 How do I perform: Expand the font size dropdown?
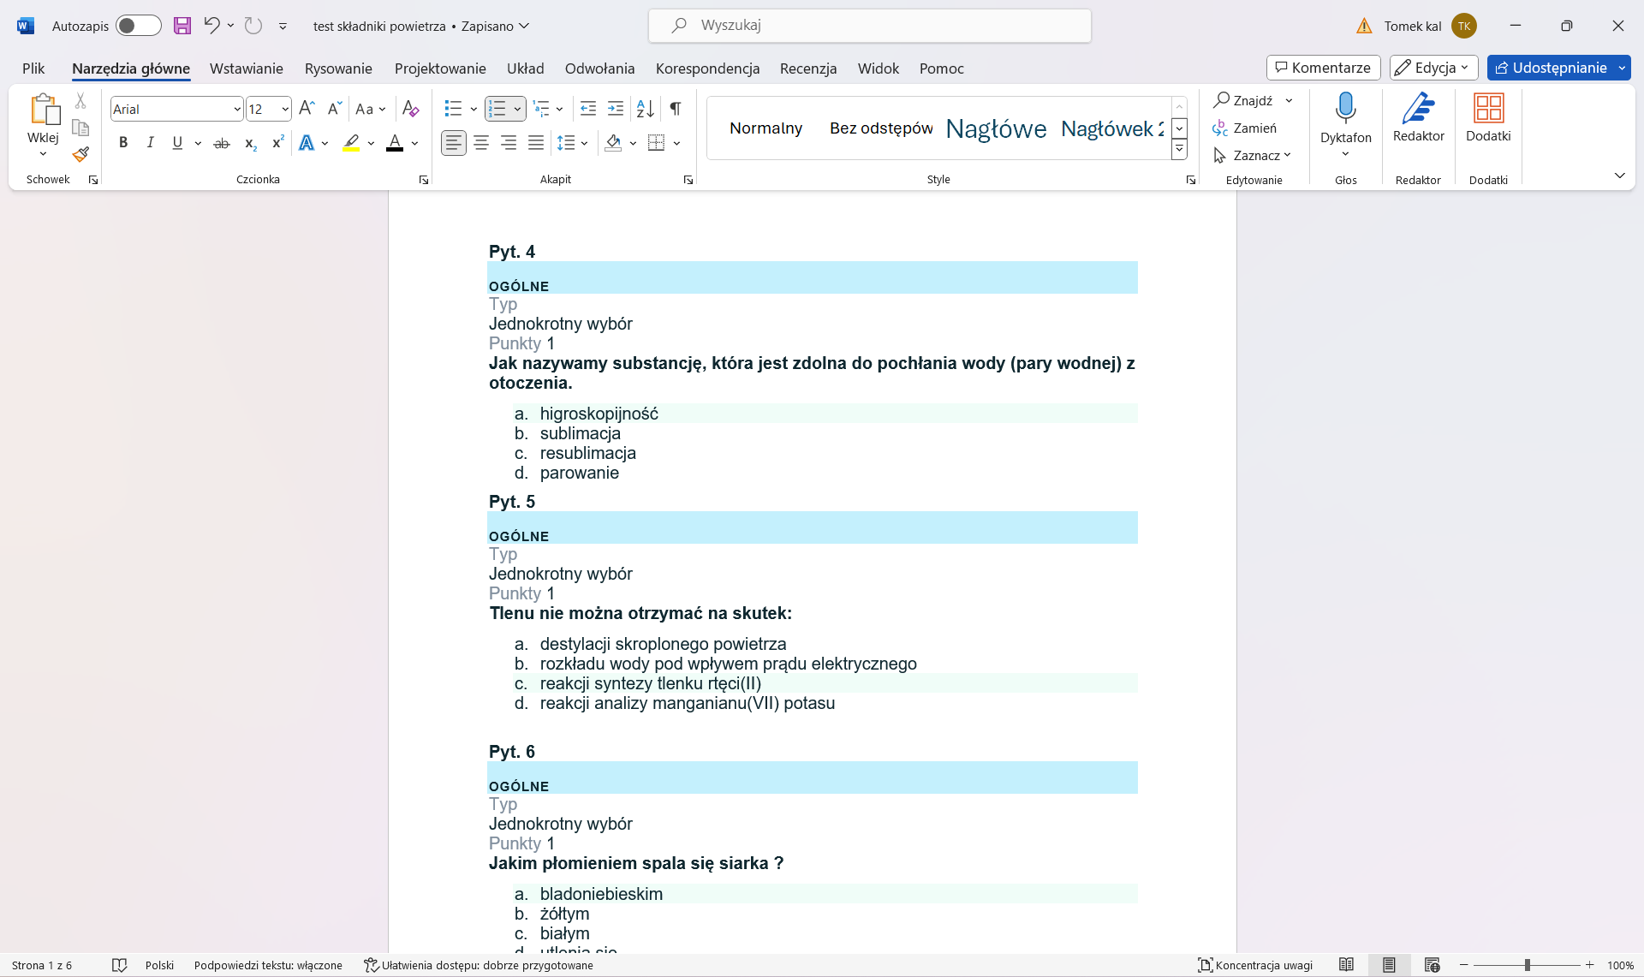click(285, 110)
